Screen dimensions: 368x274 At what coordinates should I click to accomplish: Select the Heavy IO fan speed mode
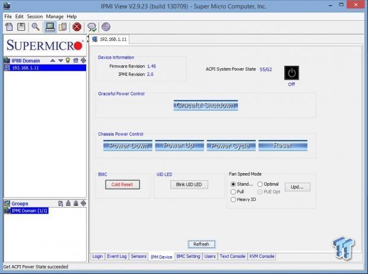[x=233, y=199]
